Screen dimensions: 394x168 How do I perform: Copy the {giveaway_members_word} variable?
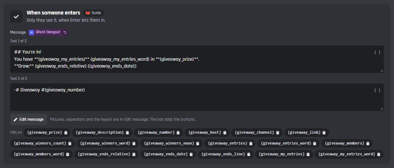click(x=41, y=154)
